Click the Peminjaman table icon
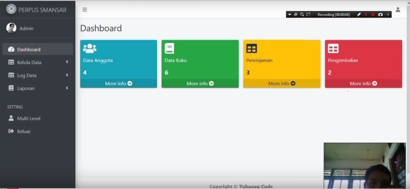410x189 pixels. point(252,48)
